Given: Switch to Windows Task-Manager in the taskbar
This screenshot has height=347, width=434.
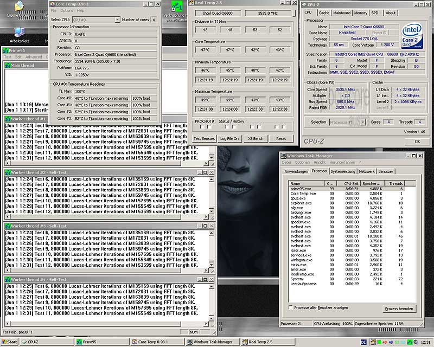Looking at the screenshot, I should tap(212, 342).
